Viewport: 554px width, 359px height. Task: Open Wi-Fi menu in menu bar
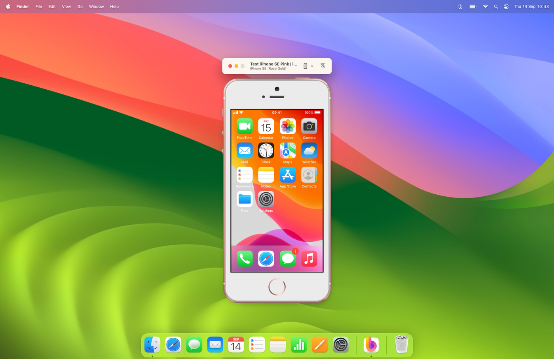(x=485, y=6)
